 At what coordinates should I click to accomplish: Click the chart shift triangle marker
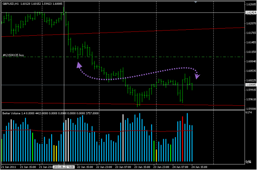tap(196, 2)
